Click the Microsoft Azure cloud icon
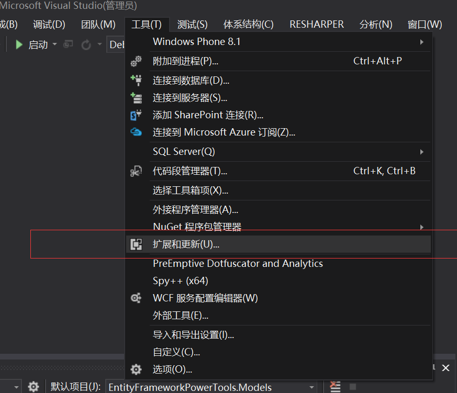Screen dimensions: 457x393 pos(136,132)
